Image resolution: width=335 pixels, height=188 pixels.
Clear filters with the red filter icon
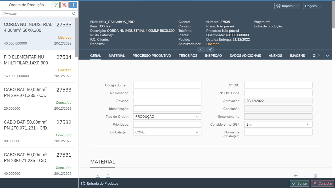[x=64, y=5]
